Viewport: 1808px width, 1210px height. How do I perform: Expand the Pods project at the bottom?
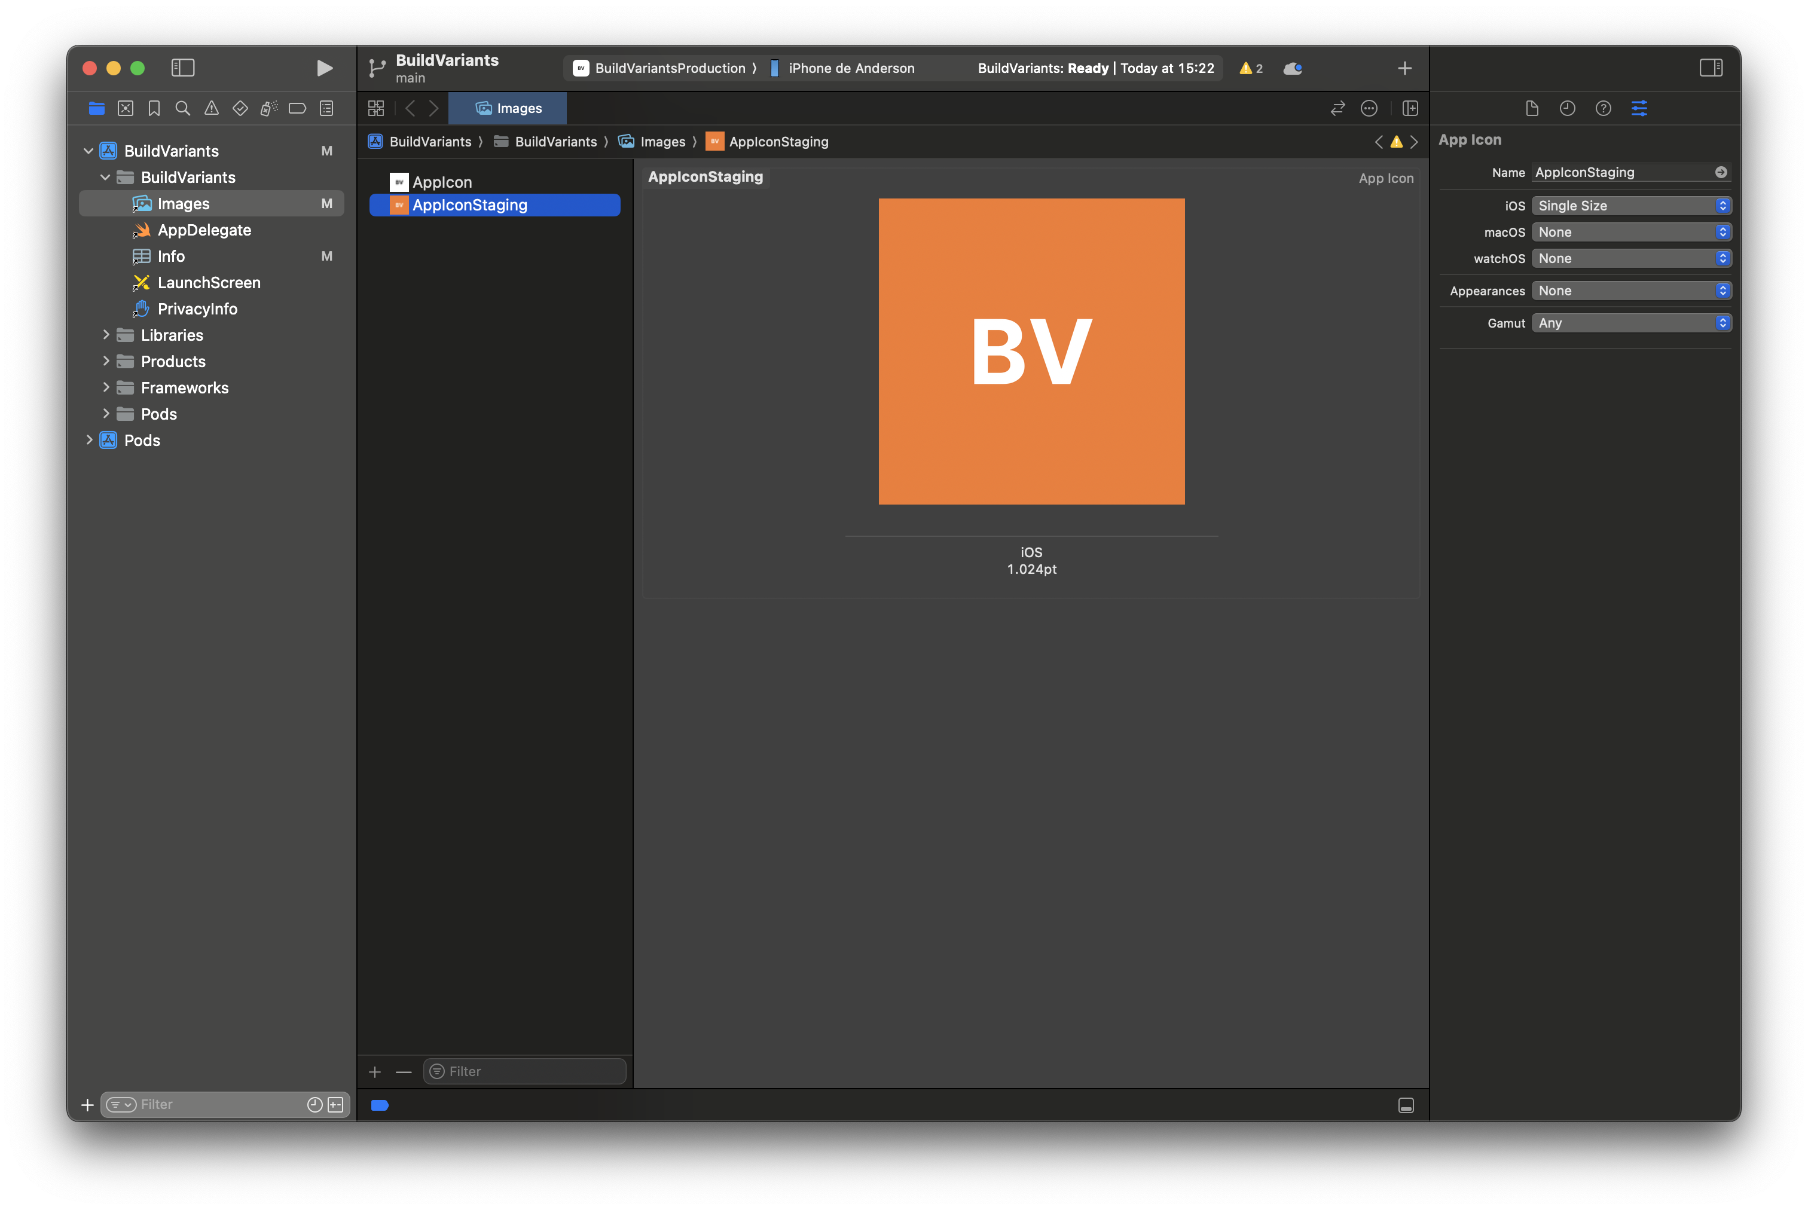click(88, 439)
